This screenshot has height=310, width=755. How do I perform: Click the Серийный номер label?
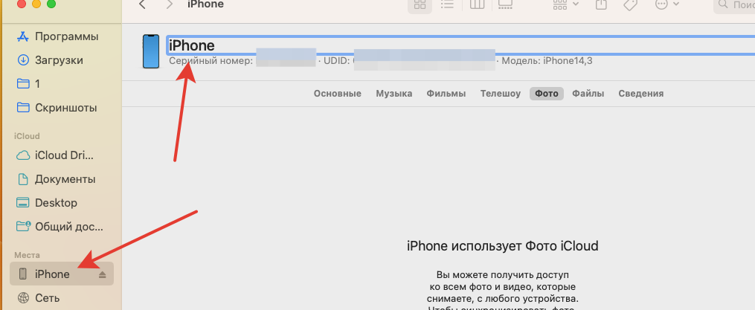click(211, 61)
